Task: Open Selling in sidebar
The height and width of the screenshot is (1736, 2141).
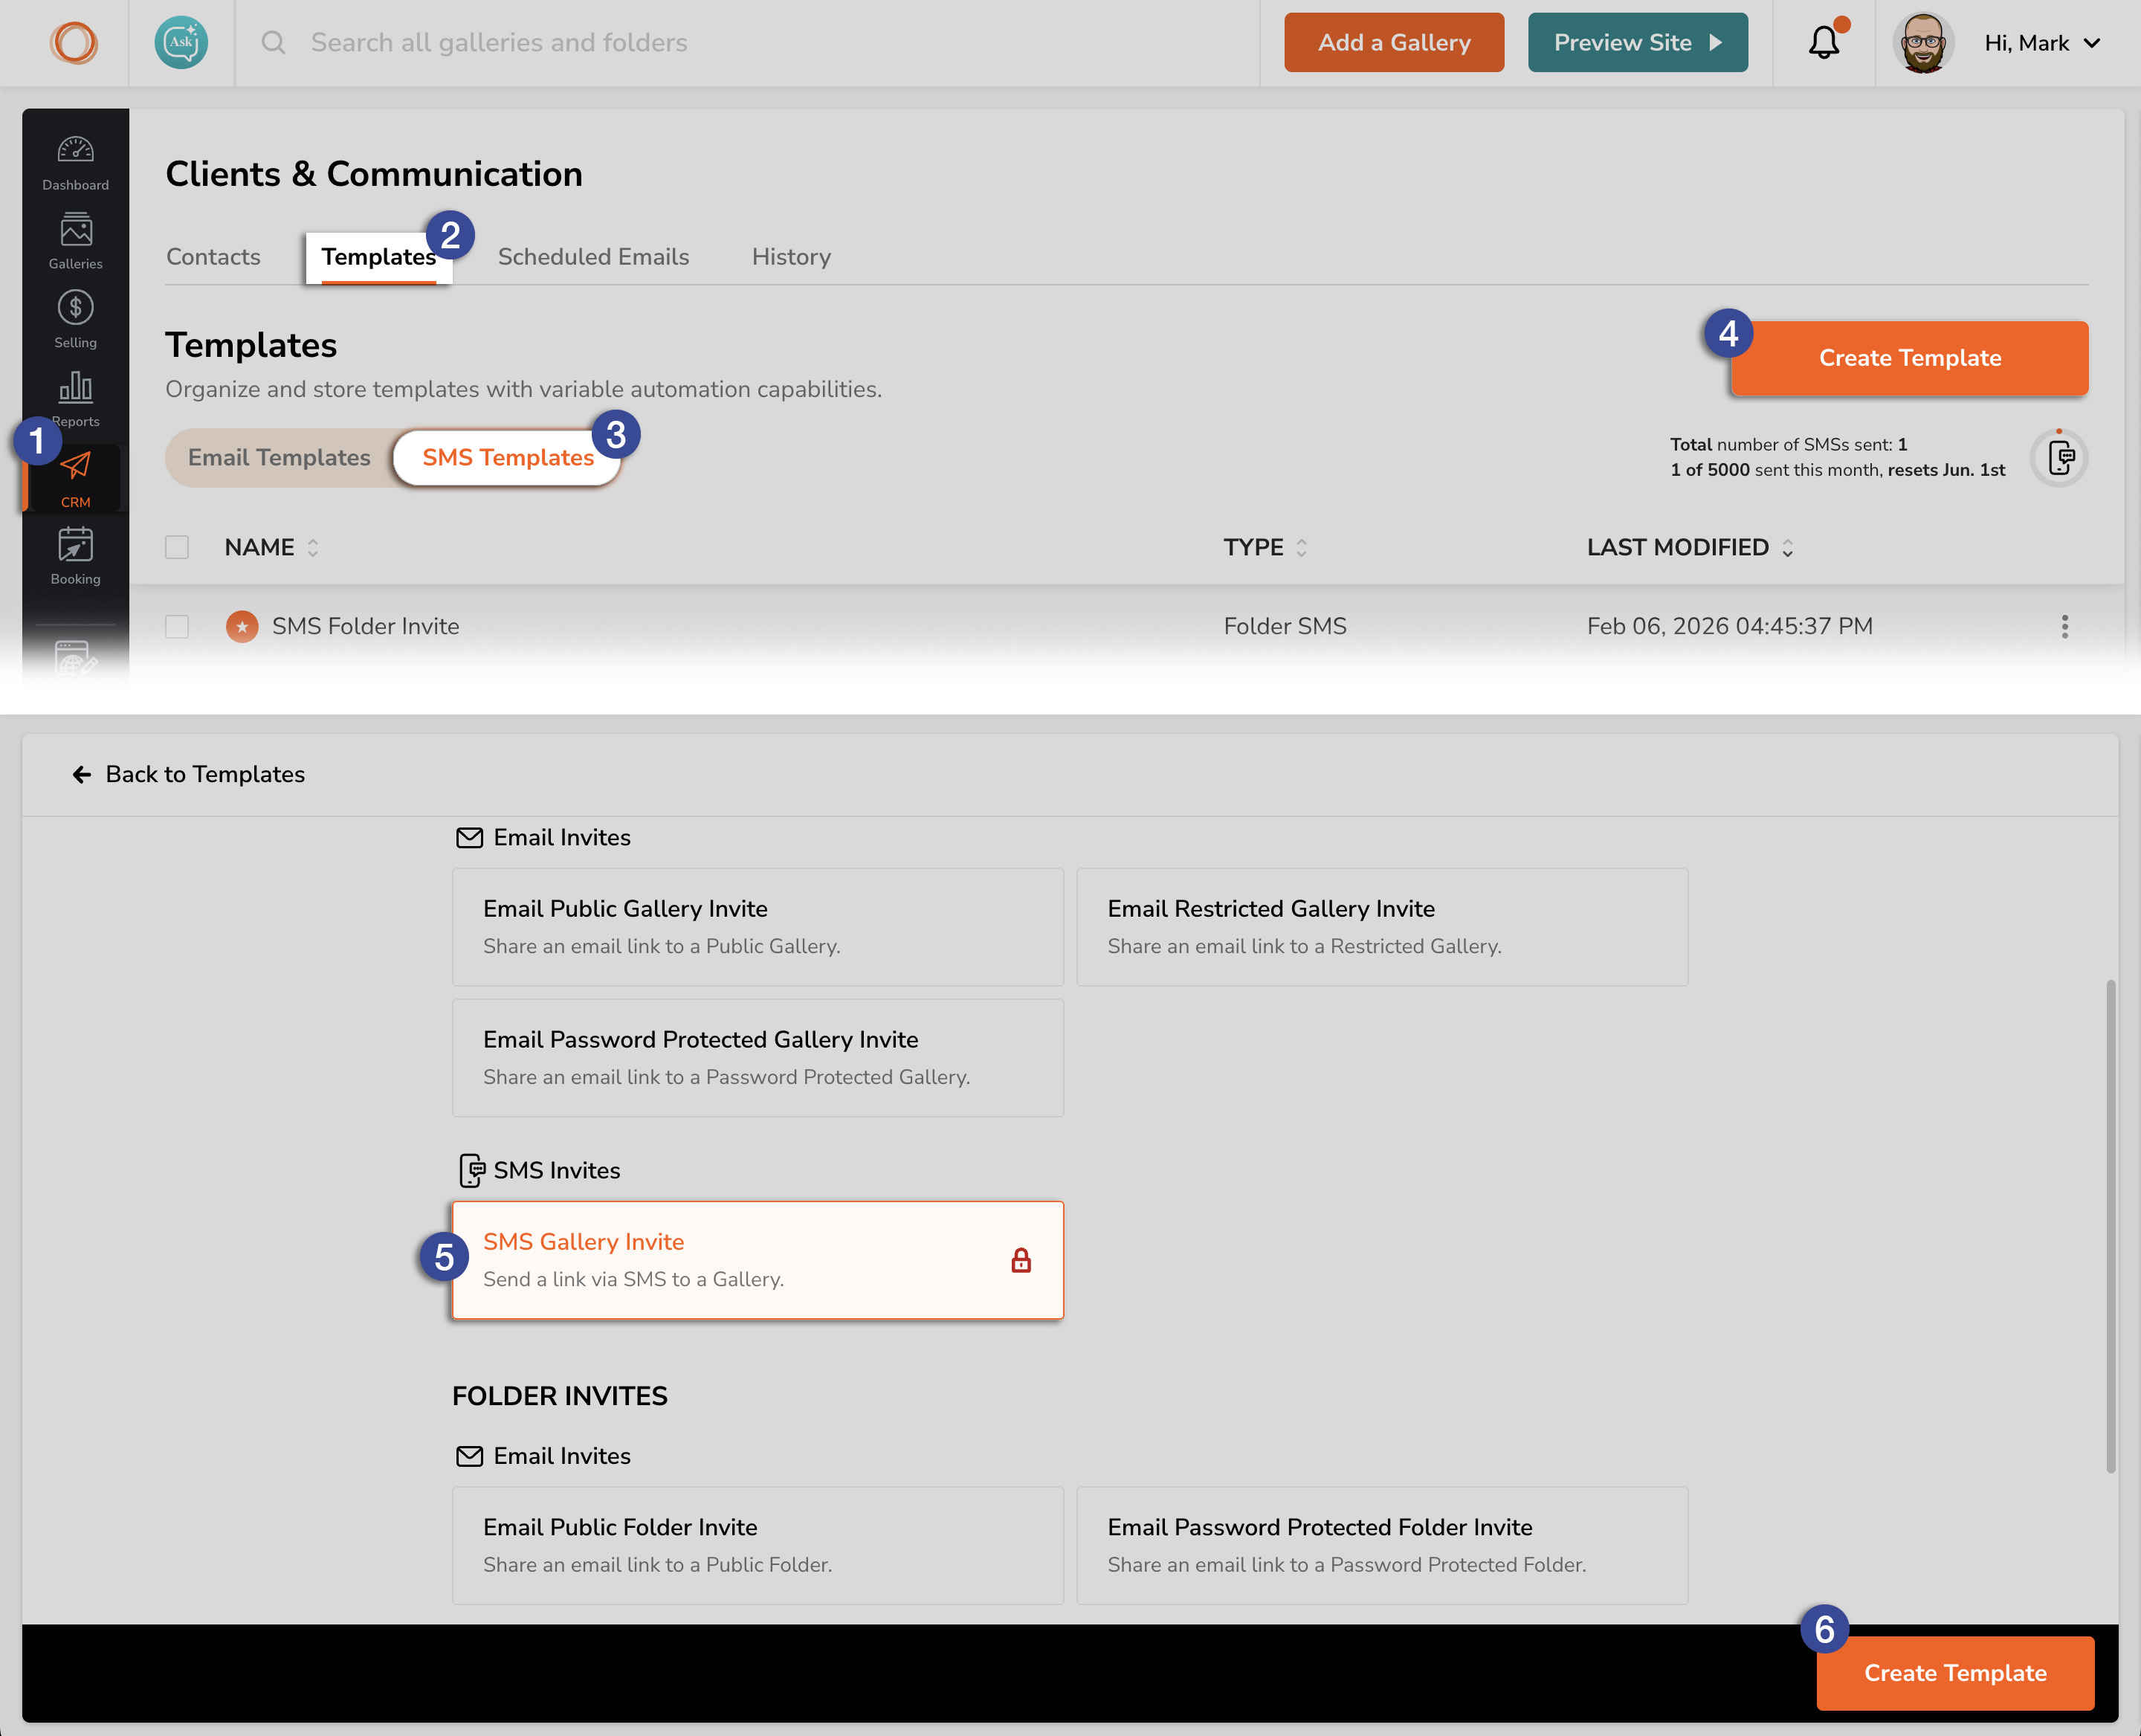Action: click(76, 320)
